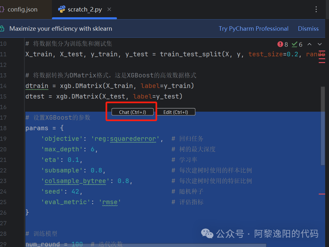
Task: Click the vertical editor scrollbar thumb
Action: coord(323,126)
